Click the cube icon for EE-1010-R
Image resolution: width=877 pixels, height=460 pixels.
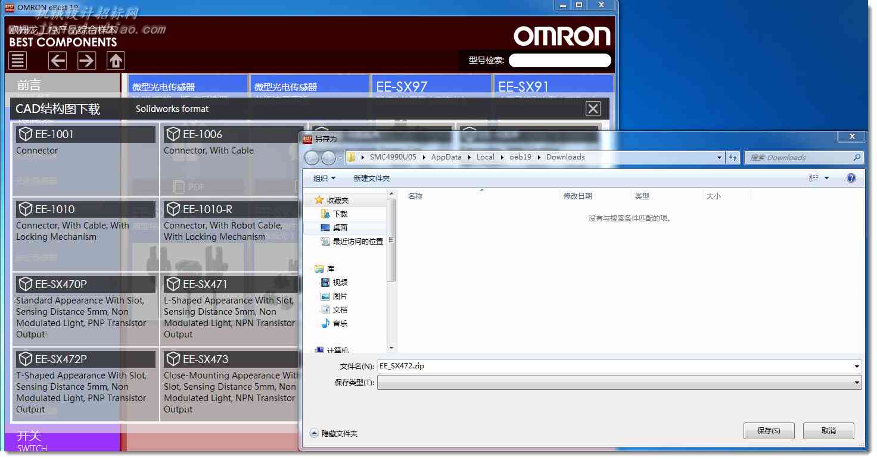click(x=173, y=209)
